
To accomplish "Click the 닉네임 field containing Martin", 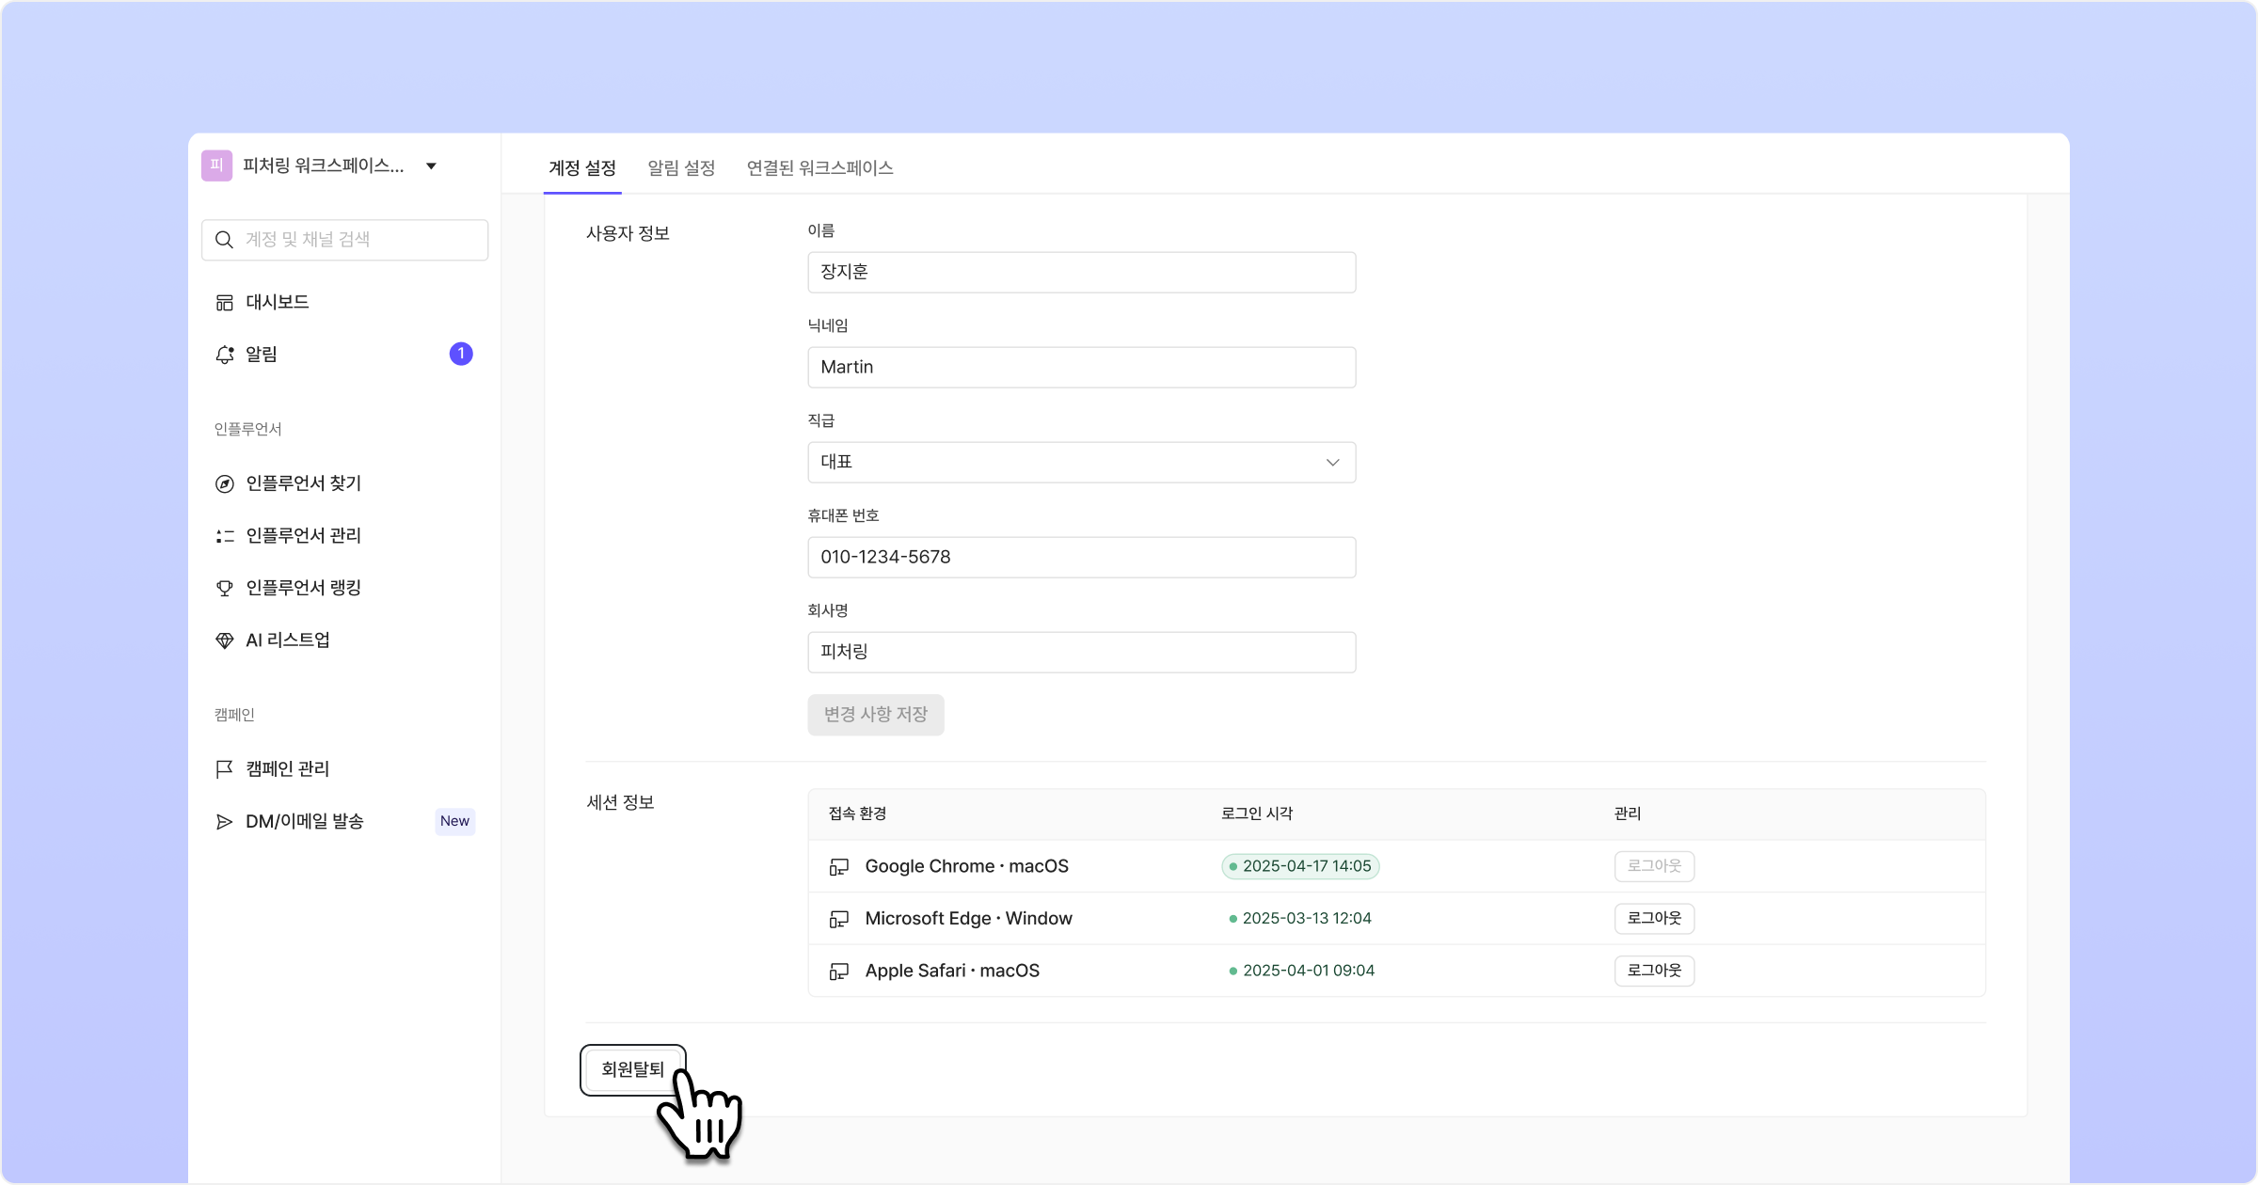I will tap(1081, 368).
